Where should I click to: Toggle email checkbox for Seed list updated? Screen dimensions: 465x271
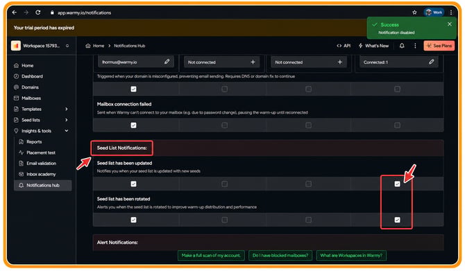point(133,184)
